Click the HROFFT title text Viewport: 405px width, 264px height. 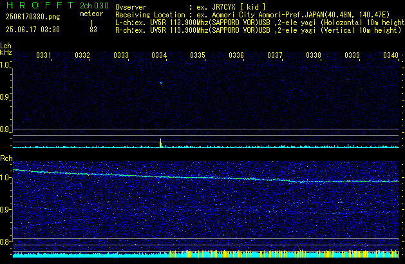pos(40,5)
